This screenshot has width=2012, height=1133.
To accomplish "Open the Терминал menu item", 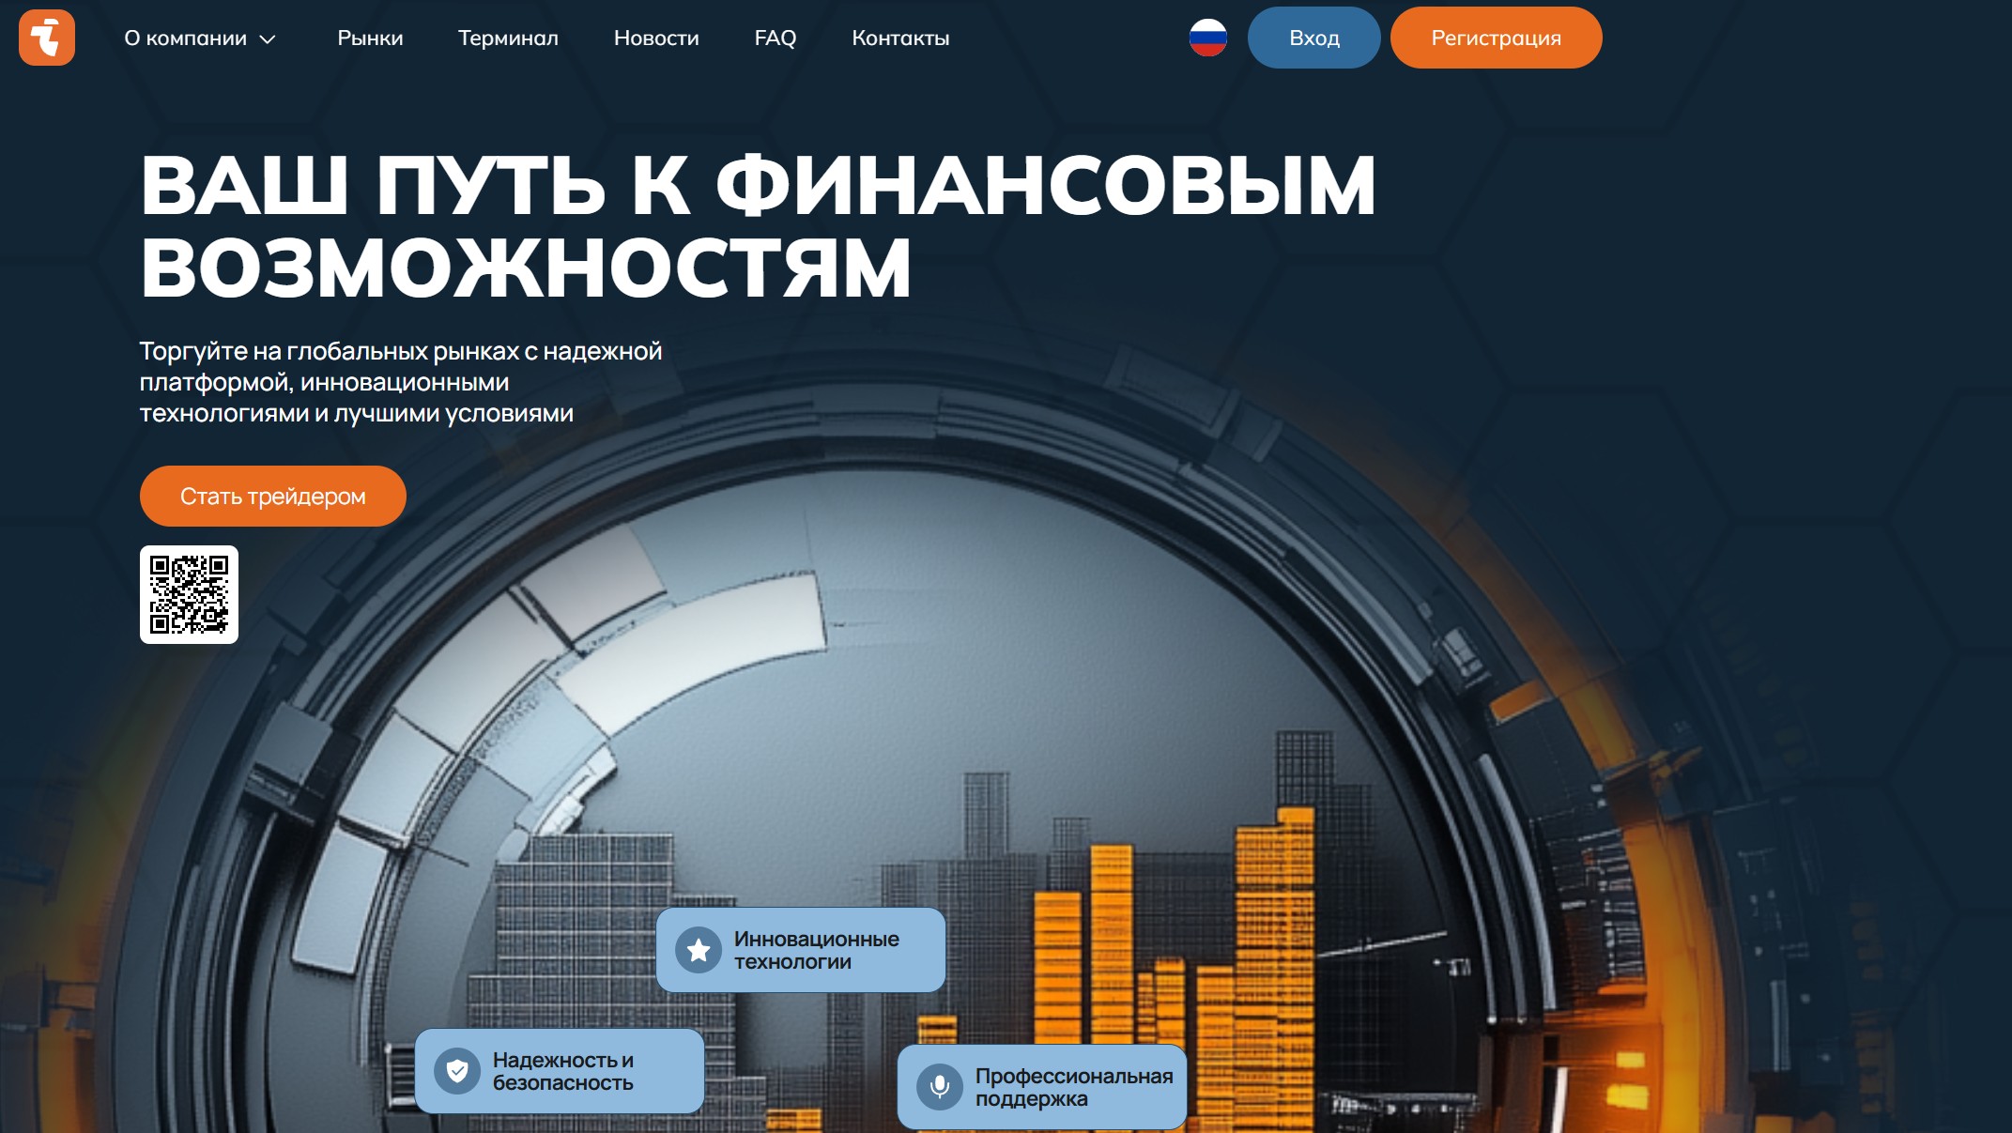I will [x=508, y=38].
